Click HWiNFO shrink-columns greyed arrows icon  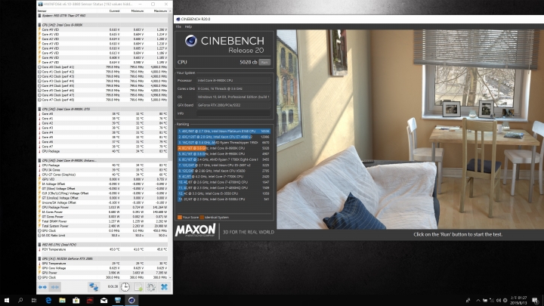click(x=55, y=287)
